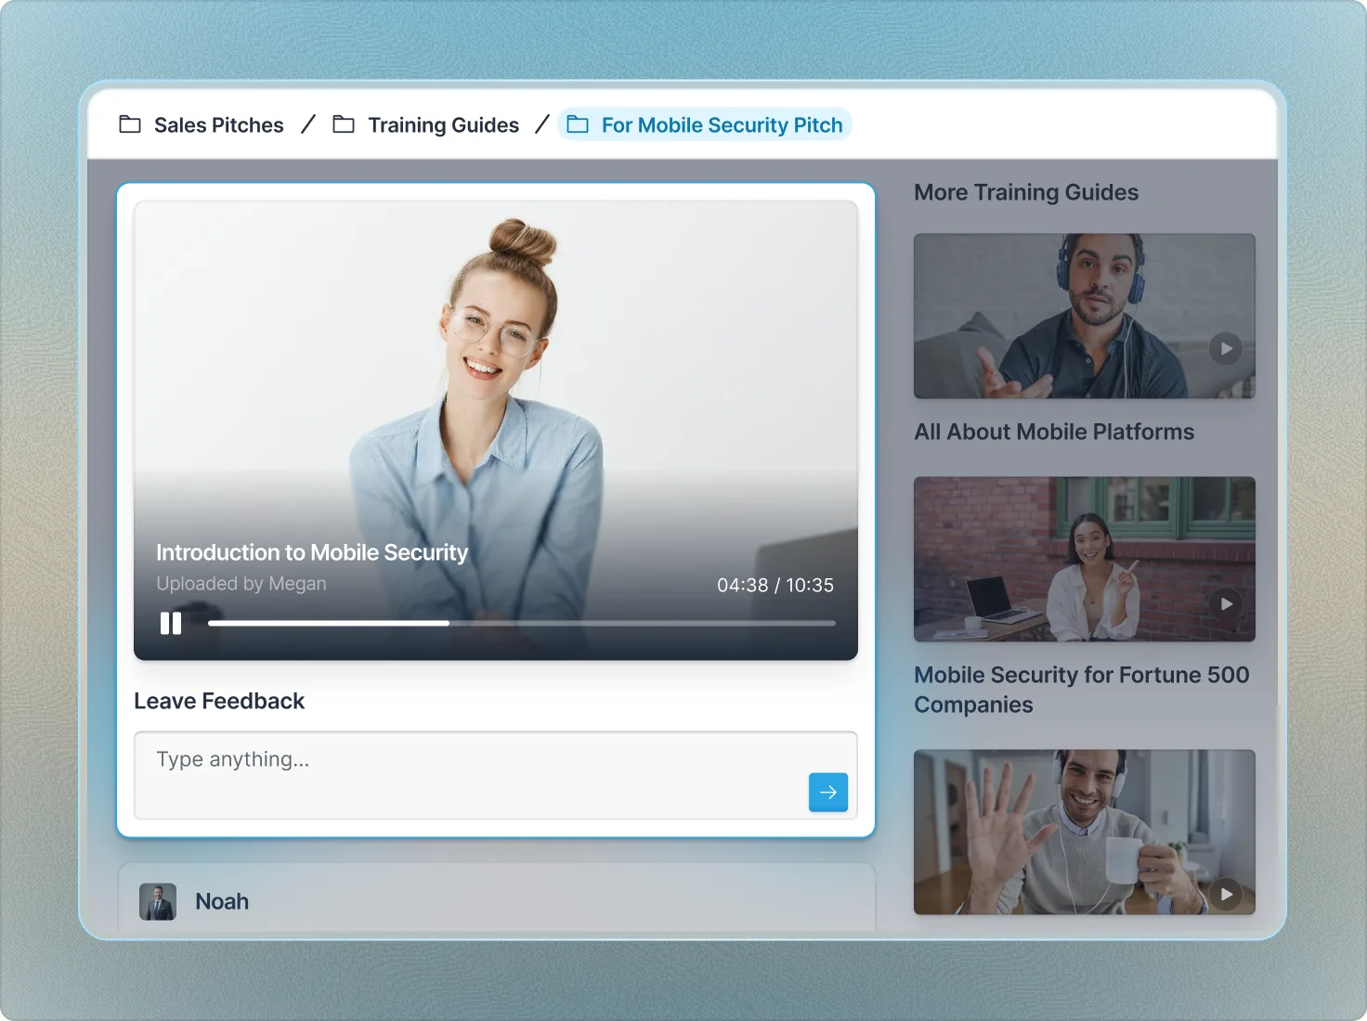Go to Training Guides breadcrumb

point(443,125)
